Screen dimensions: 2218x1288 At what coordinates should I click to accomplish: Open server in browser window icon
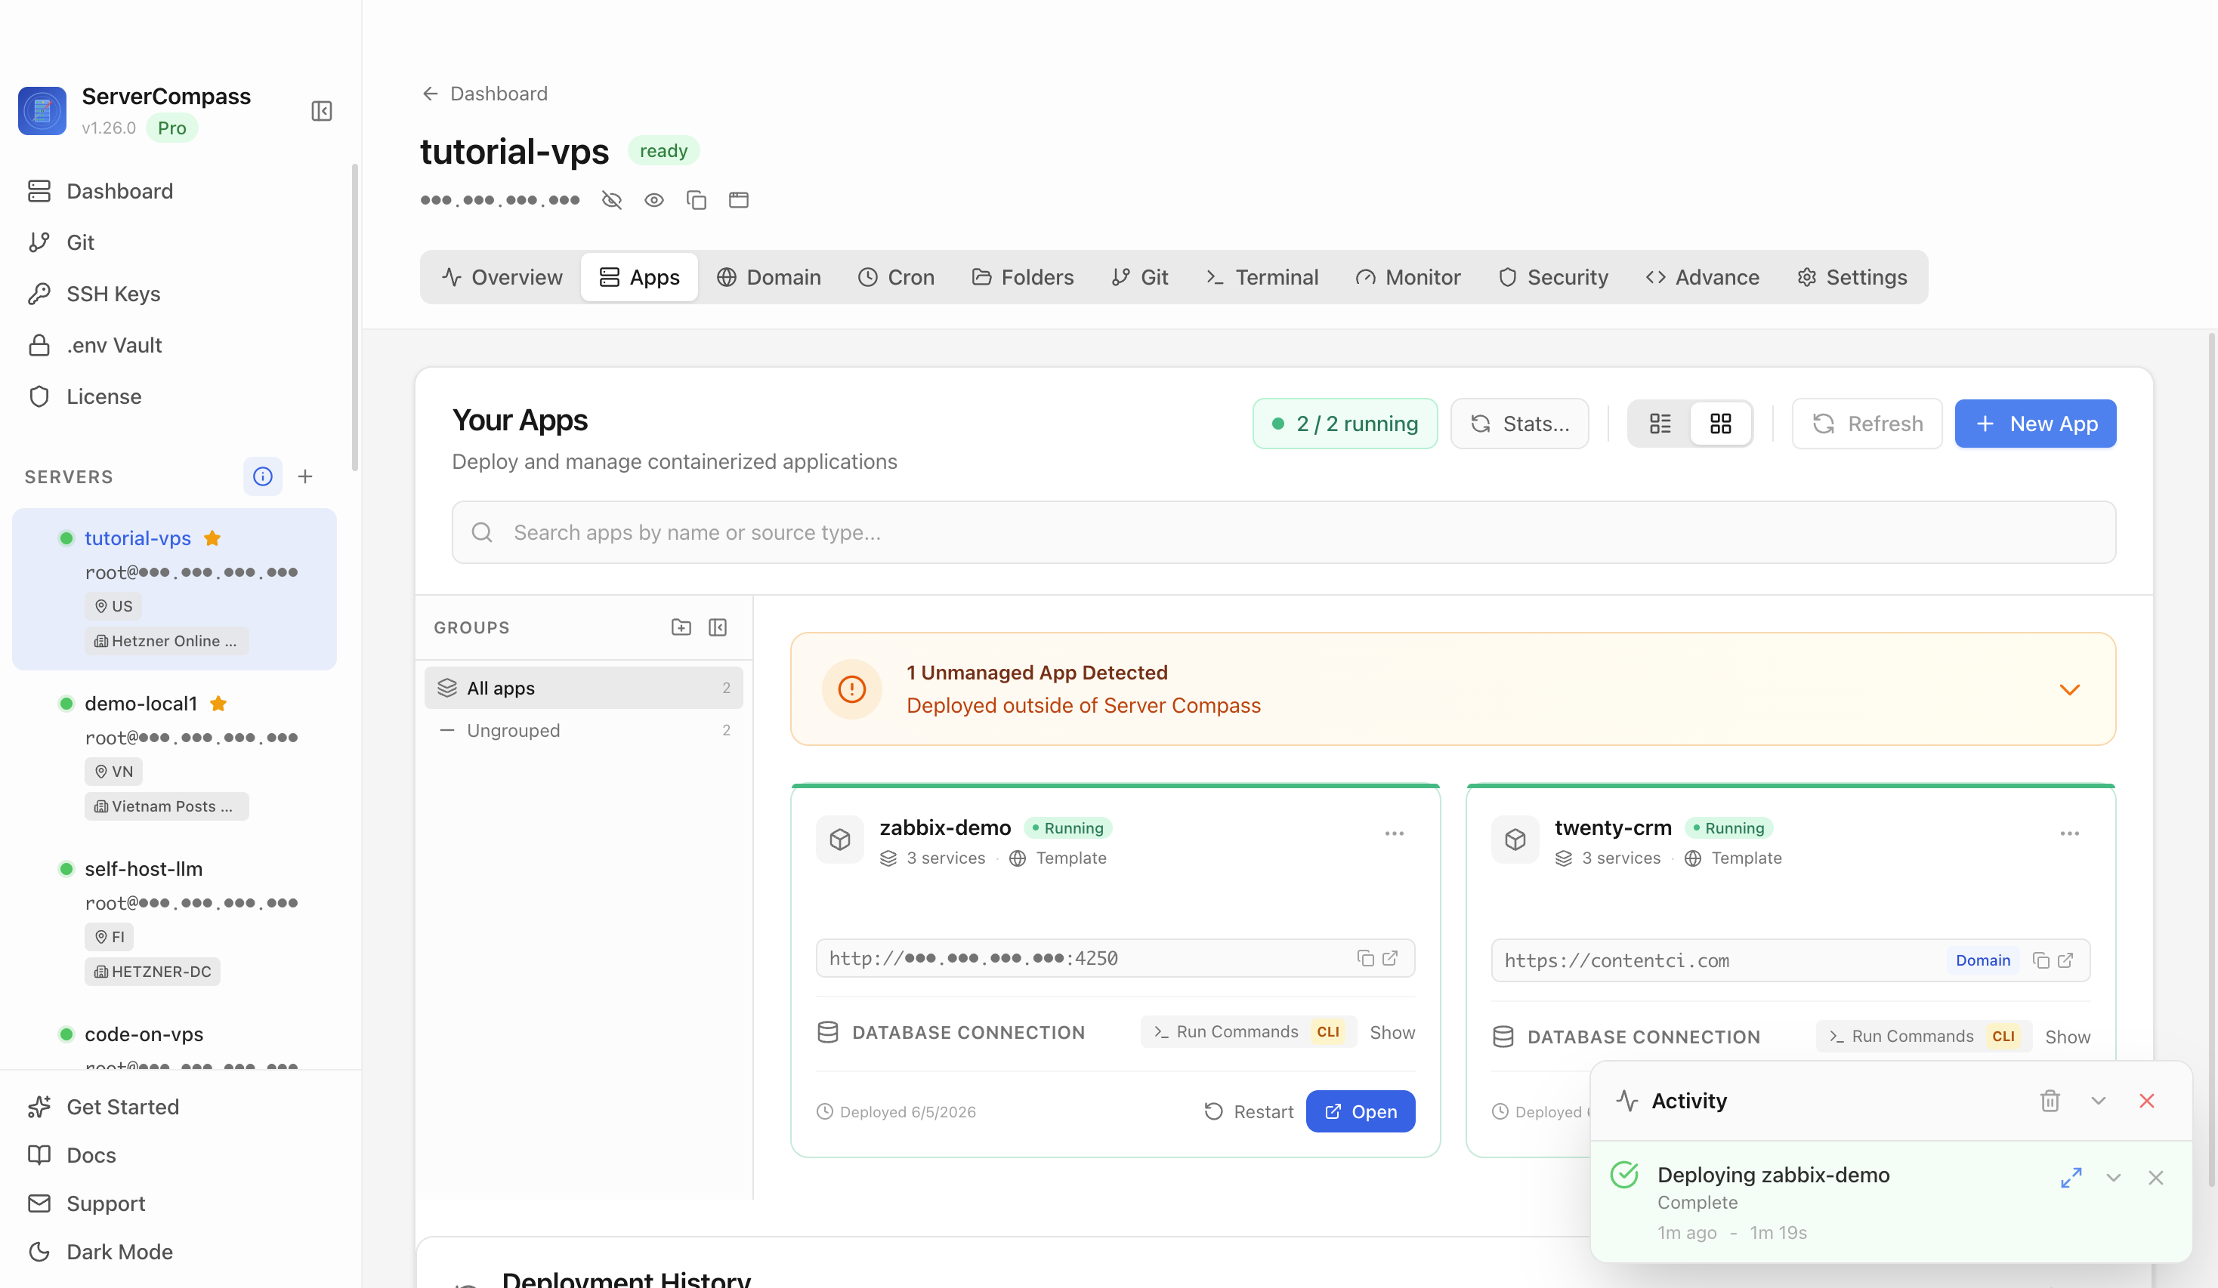pos(739,201)
